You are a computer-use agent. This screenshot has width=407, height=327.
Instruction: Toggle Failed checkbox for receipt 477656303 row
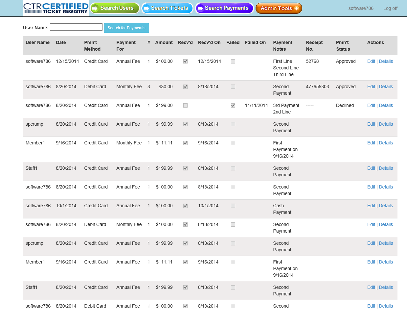233,87
